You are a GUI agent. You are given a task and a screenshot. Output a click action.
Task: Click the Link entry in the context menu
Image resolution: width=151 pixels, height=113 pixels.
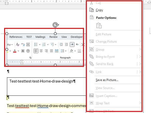99,72
